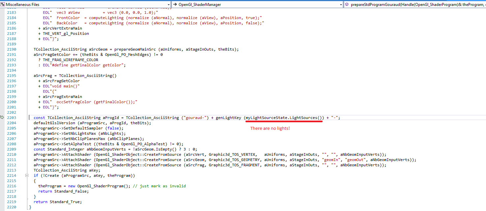Image resolution: width=486 pixels, height=211 pixels.
Task: Click 'return Standard_True;' on line 2219
Action: tap(57, 202)
